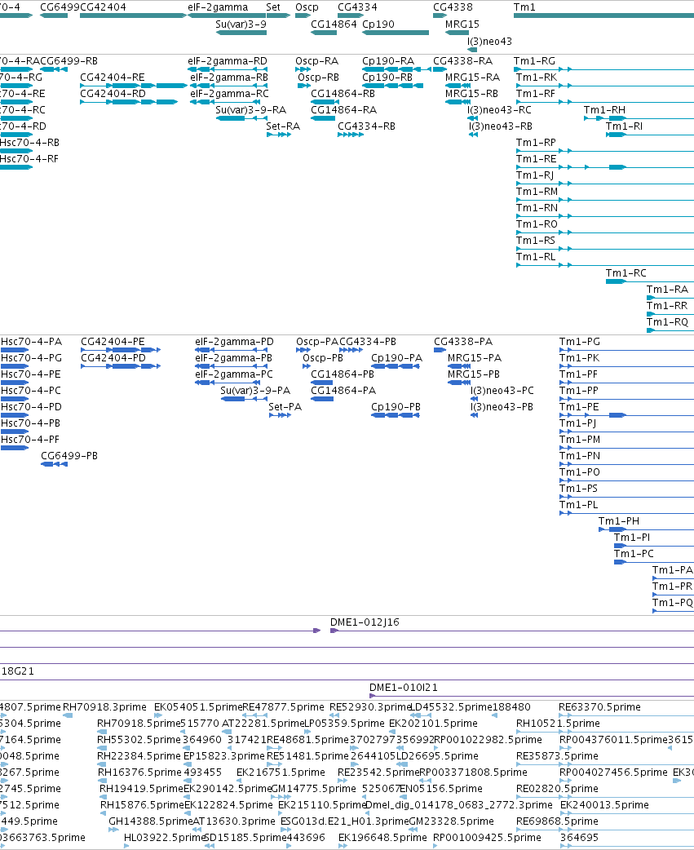Screen dimensions: 694x850
Task: Open the Cp190 gene label
Action: tap(378, 24)
